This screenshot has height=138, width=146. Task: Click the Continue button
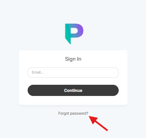pos(73,91)
